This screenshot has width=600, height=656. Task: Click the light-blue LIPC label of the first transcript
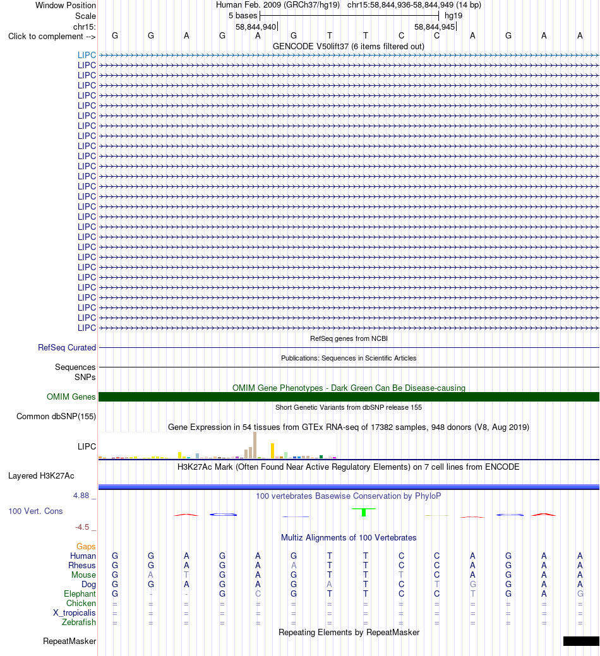click(x=87, y=55)
